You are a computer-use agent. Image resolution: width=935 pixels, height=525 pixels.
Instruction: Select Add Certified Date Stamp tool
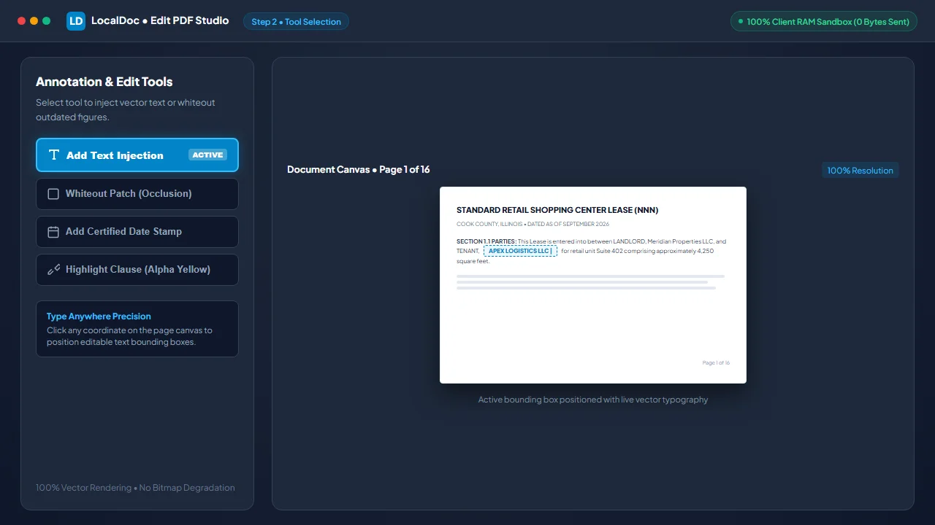point(137,232)
